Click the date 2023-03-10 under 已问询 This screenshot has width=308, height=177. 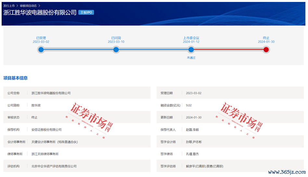click(116, 42)
